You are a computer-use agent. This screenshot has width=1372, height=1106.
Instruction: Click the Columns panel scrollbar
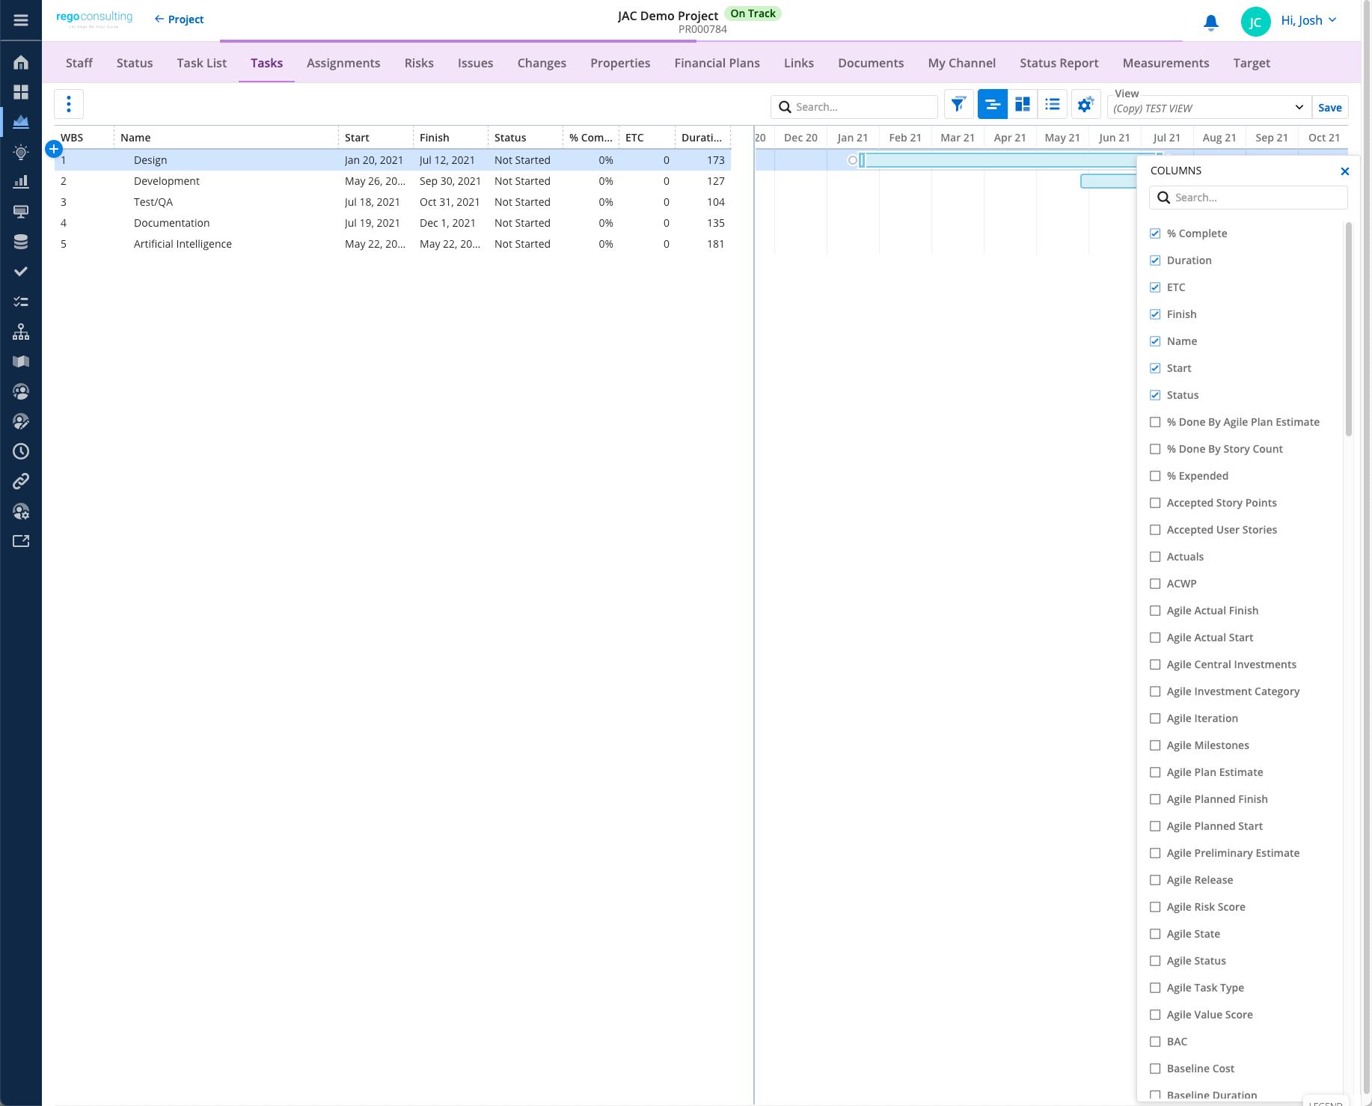pos(1348,329)
